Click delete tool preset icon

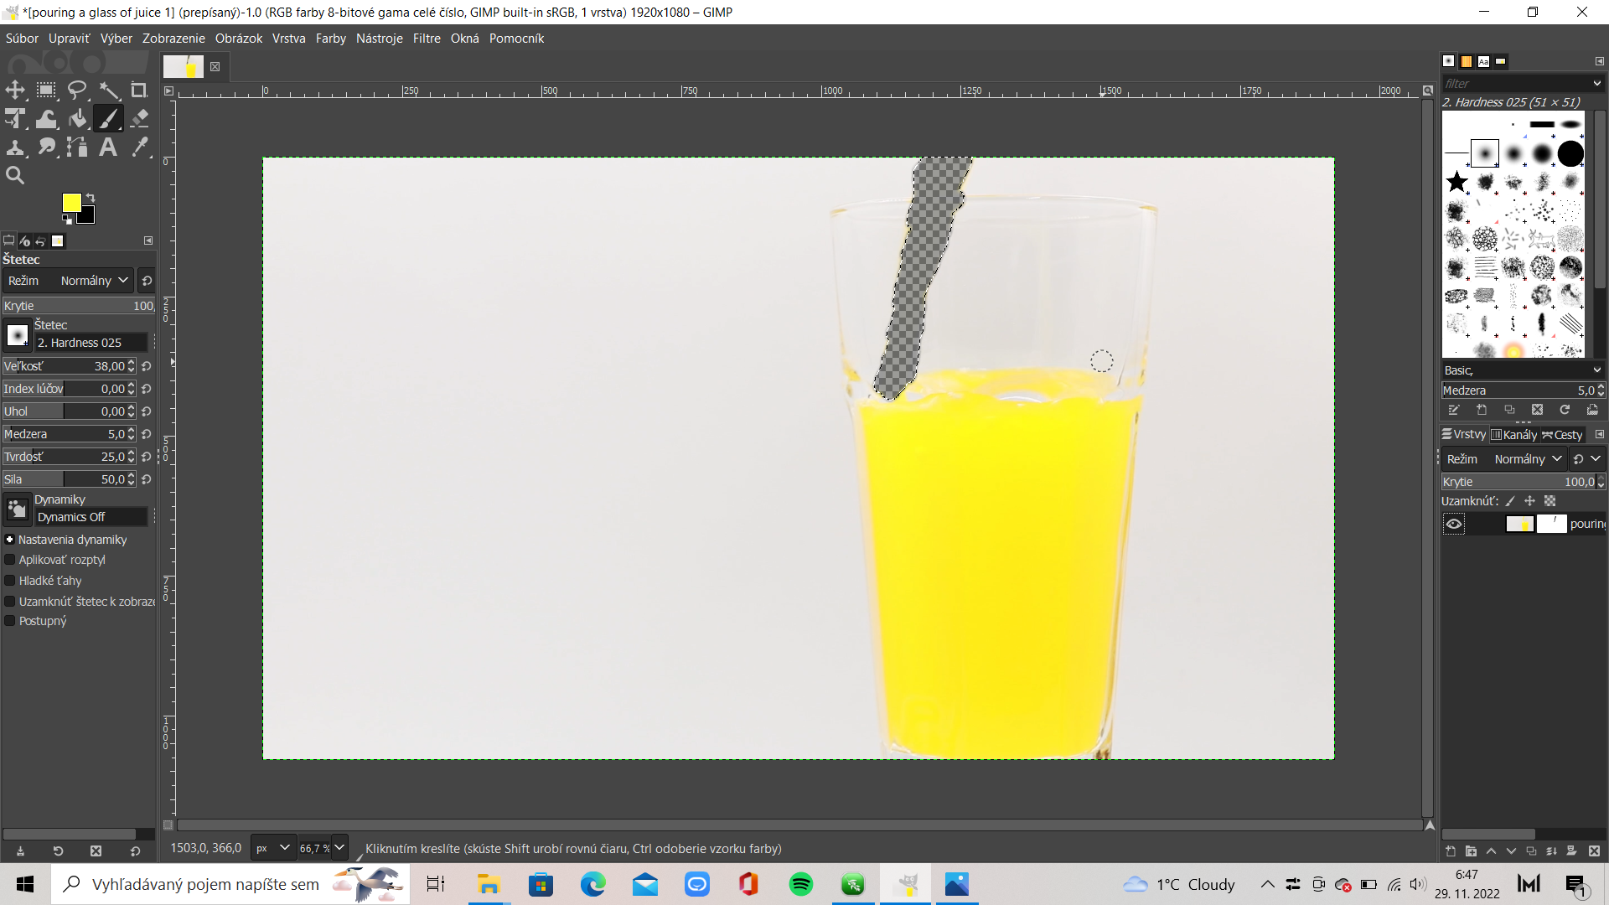click(x=96, y=851)
